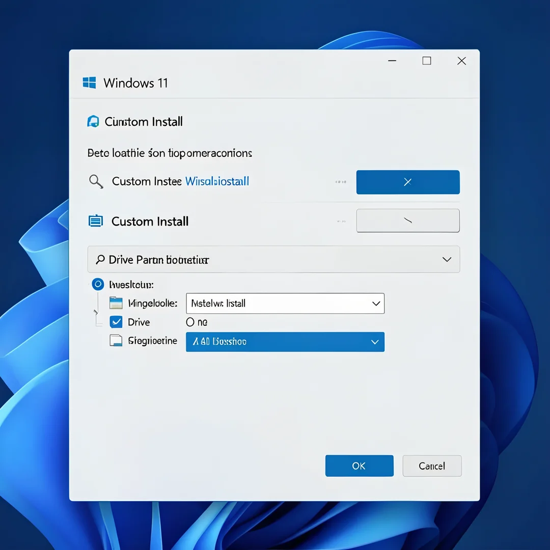550x550 pixels.
Task: Click the Cancel button
Action: coord(432,466)
